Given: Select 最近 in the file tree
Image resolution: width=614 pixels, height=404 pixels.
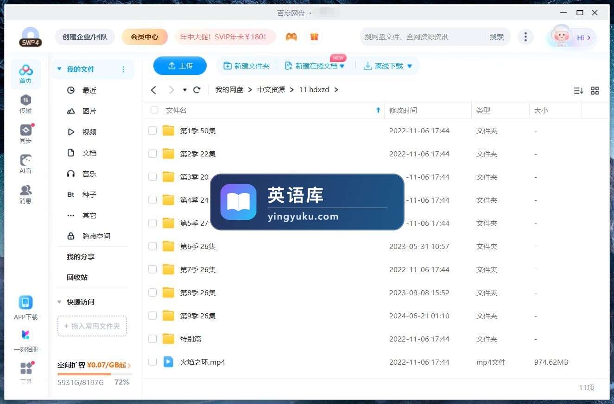Looking at the screenshot, I should tap(89, 90).
